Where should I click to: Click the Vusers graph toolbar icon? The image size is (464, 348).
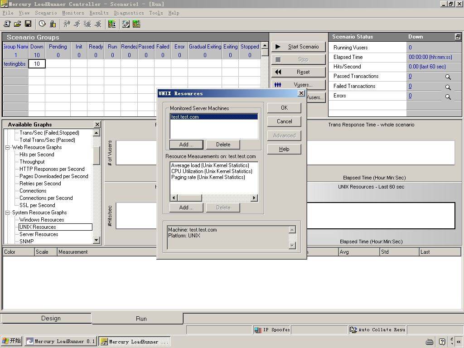[112, 24]
